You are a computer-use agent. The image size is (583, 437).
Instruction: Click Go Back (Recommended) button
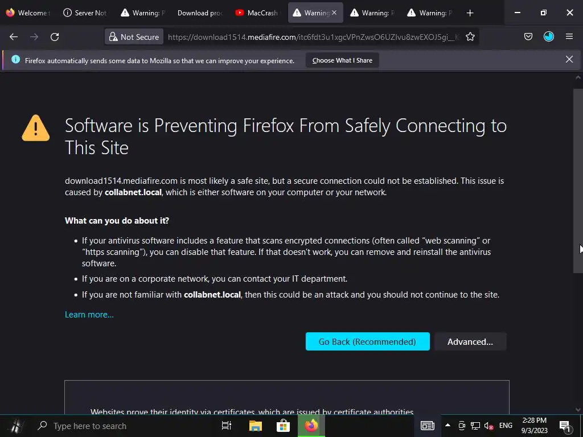pyautogui.click(x=367, y=341)
